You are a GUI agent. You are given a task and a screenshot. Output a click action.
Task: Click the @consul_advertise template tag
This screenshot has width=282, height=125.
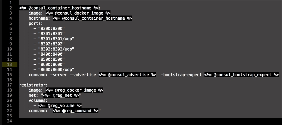[x=127, y=75]
